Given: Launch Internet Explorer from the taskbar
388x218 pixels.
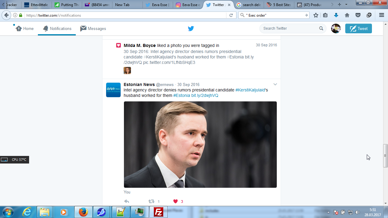Looking at the screenshot, I should coord(27,212).
